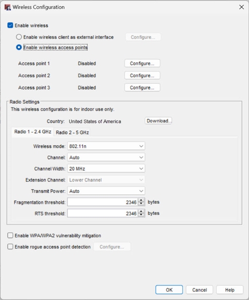This screenshot has height=300, width=249.
Task: Open the Wireless mode dropdown
Action: click(106, 146)
